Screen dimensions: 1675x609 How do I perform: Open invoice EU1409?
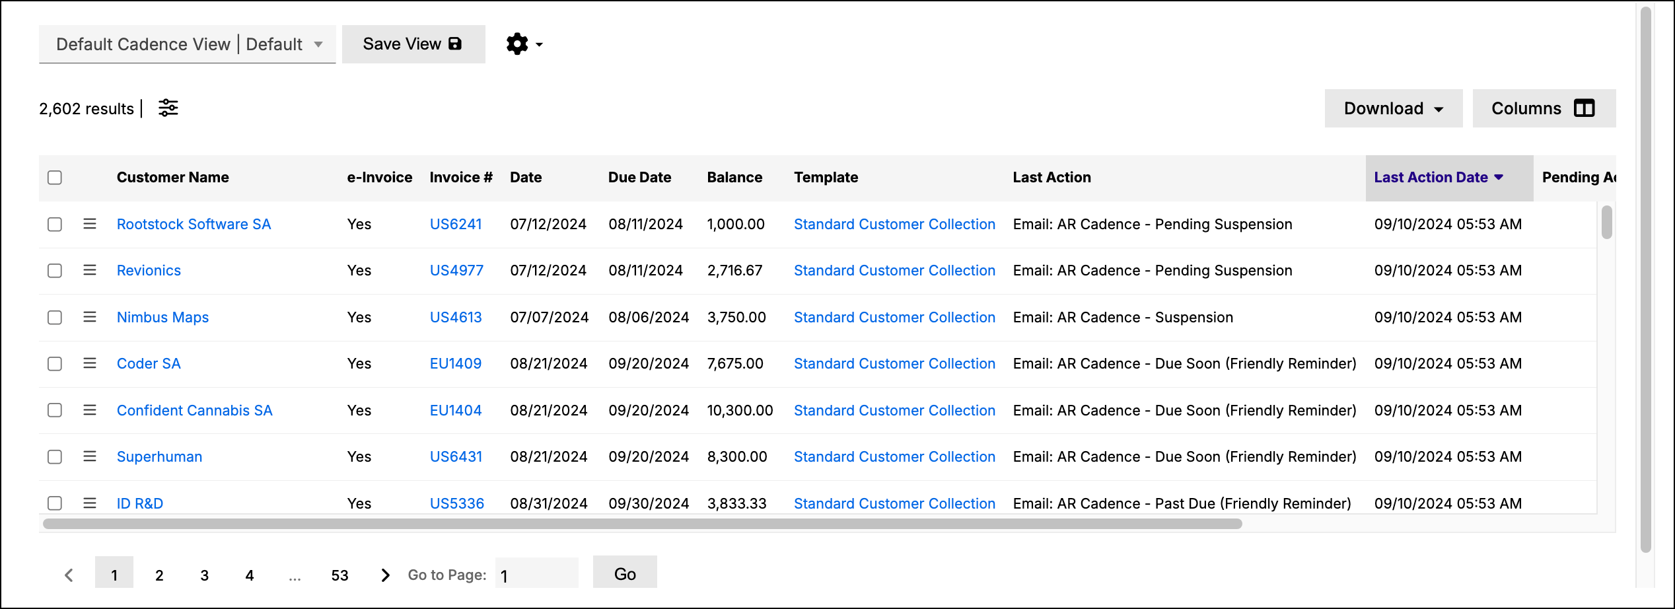pos(456,363)
